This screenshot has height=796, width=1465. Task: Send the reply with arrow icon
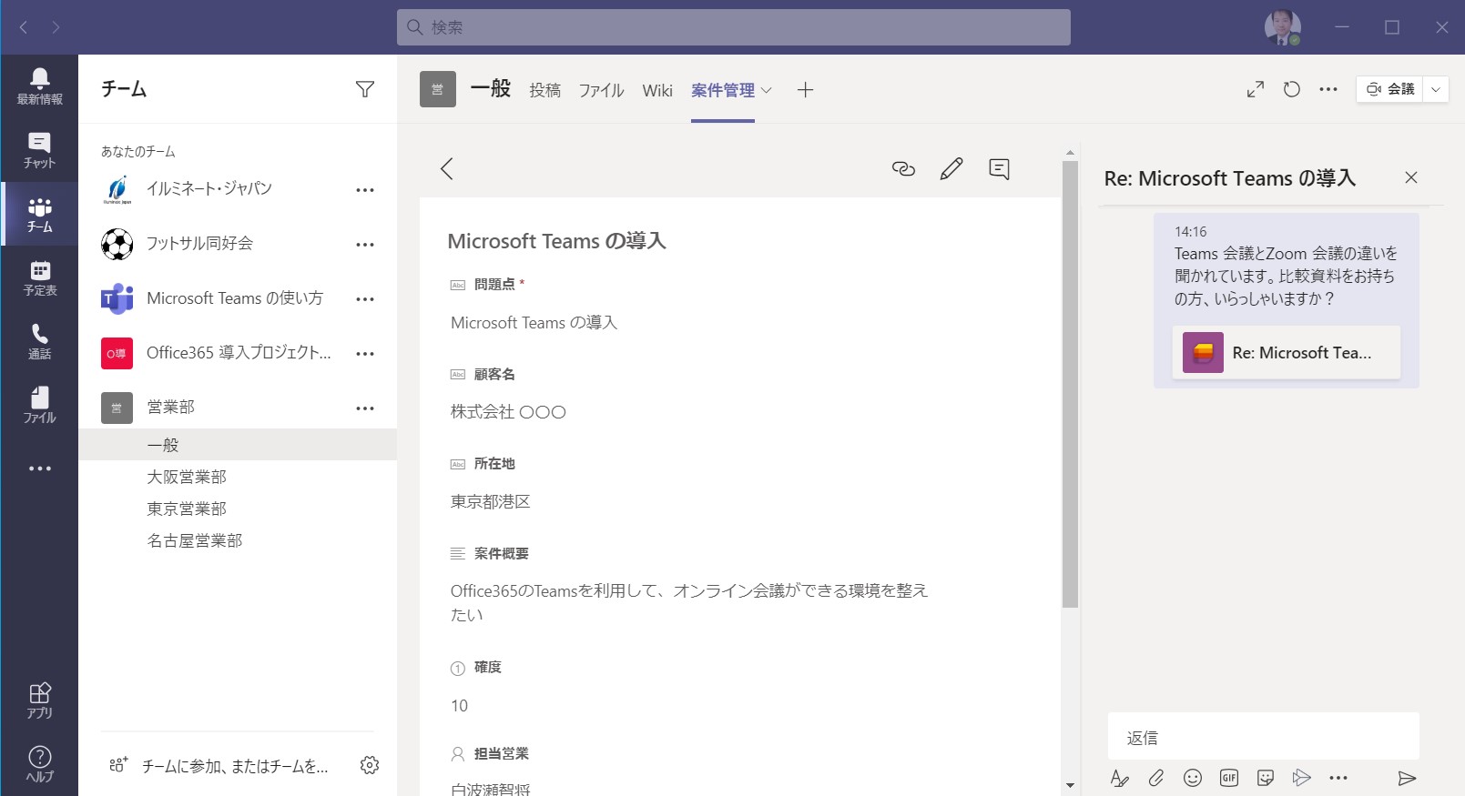point(1407,778)
